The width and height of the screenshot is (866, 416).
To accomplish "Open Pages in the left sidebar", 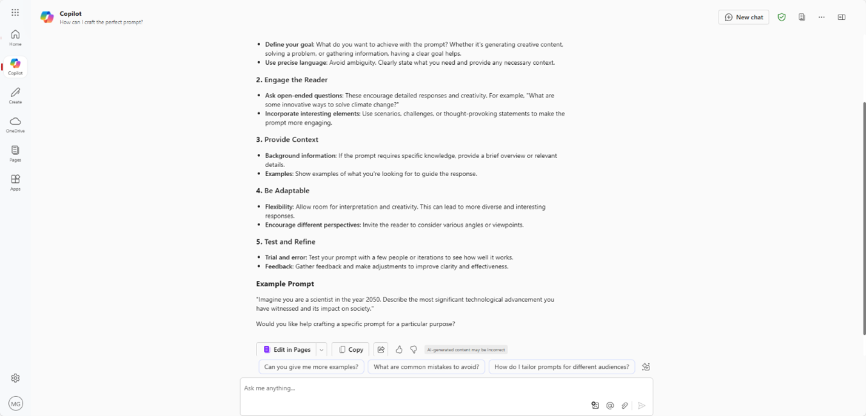I will (15, 154).
